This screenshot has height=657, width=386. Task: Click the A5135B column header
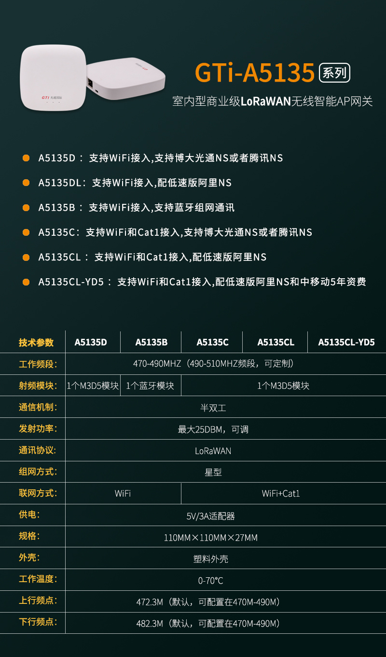152,343
